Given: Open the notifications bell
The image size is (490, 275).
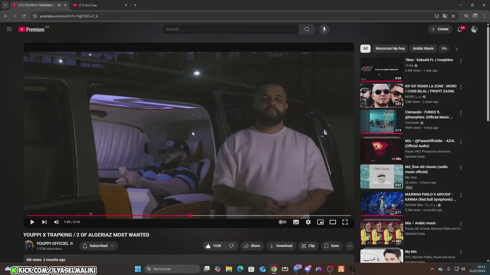Looking at the screenshot, I should [x=460, y=29].
